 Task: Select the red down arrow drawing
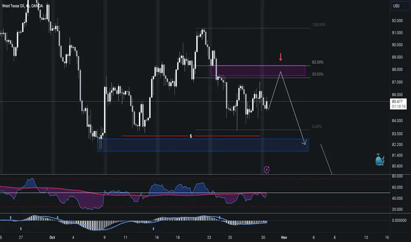280,57
